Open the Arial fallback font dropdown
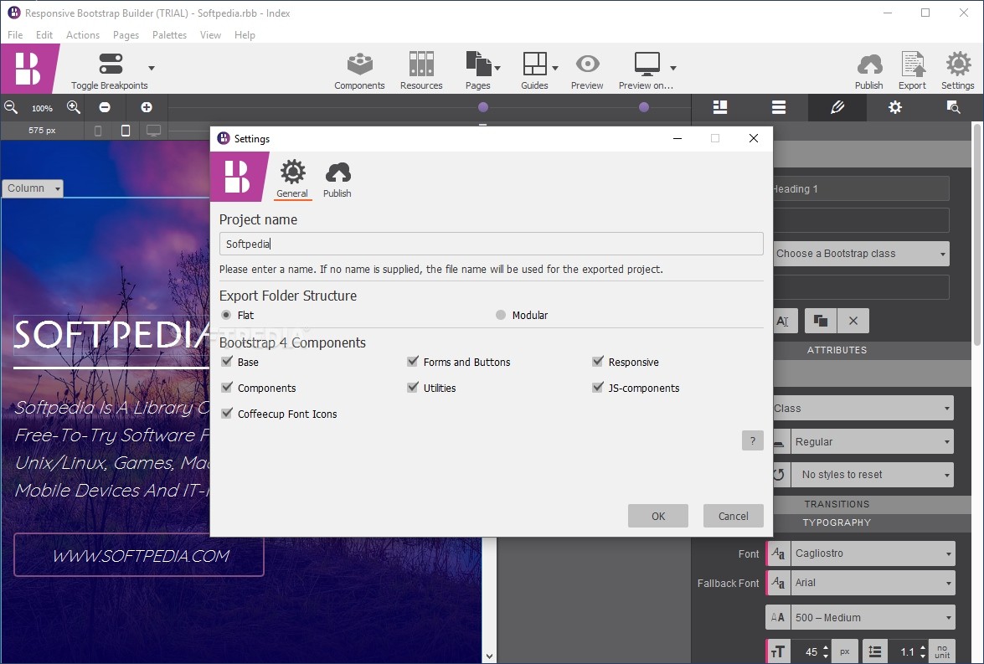Image resolution: width=984 pixels, height=664 pixels. (x=873, y=583)
